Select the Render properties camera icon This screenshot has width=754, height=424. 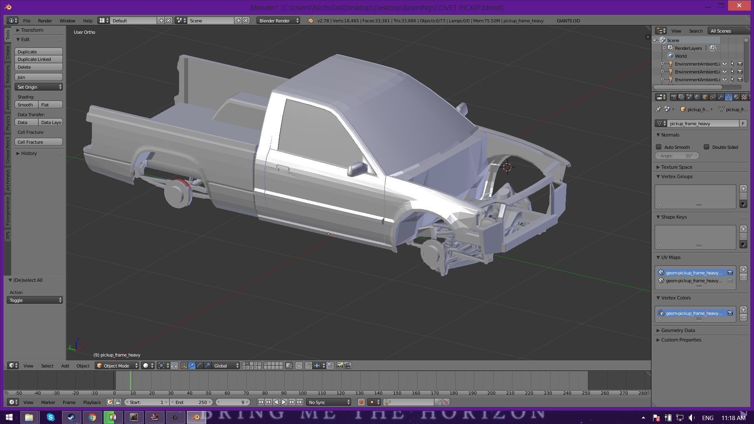[x=674, y=97]
